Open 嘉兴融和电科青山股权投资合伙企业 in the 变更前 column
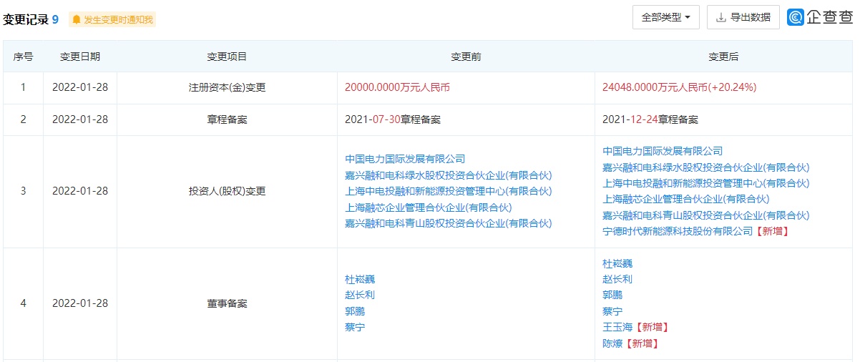This screenshot has width=860, height=362. click(448, 223)
